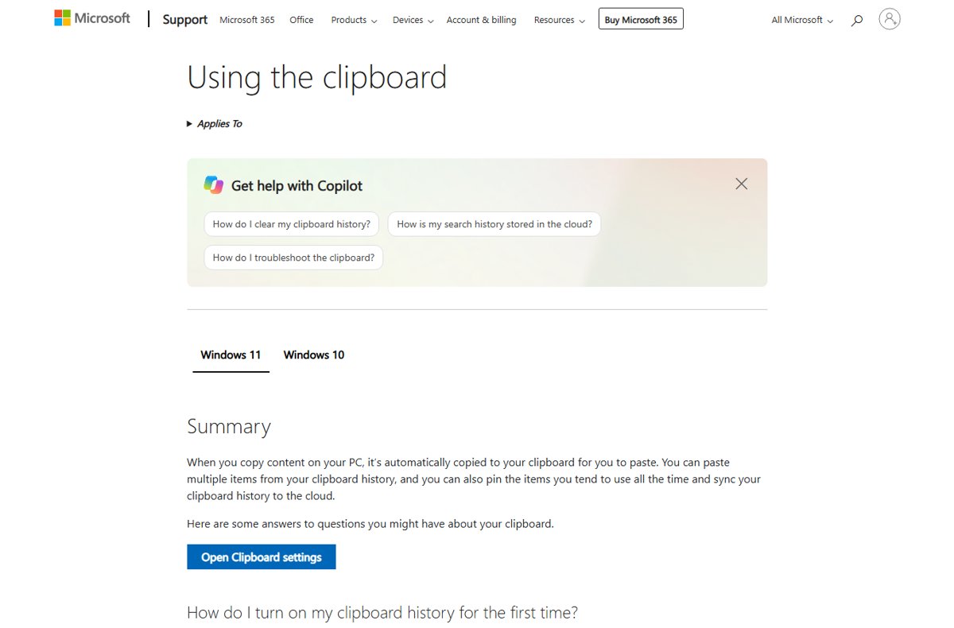Open Microsoft 365 navigation link
Screen dimensions: 954x628
tap(246, 20)
